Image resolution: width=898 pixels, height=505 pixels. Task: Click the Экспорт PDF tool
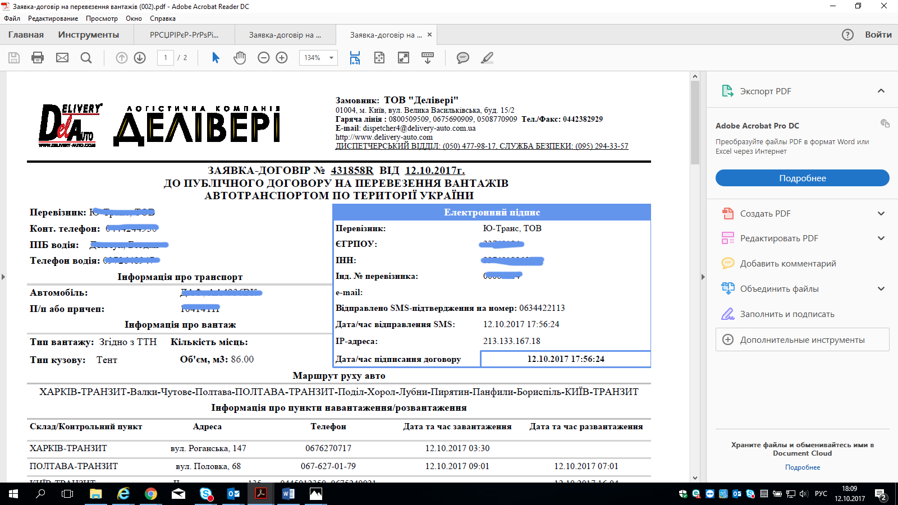[x=766, y=91]
